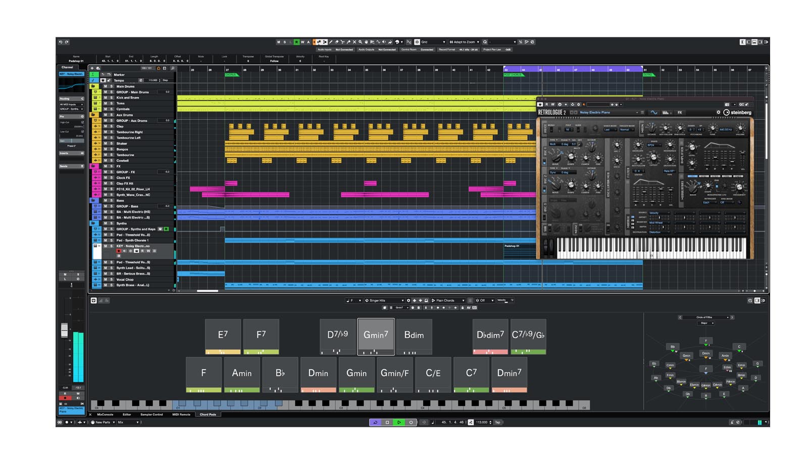Viewport: 808px width, 455px height.
Task: Trigger the E7 chord pad
Action: [x=223, y=336]
